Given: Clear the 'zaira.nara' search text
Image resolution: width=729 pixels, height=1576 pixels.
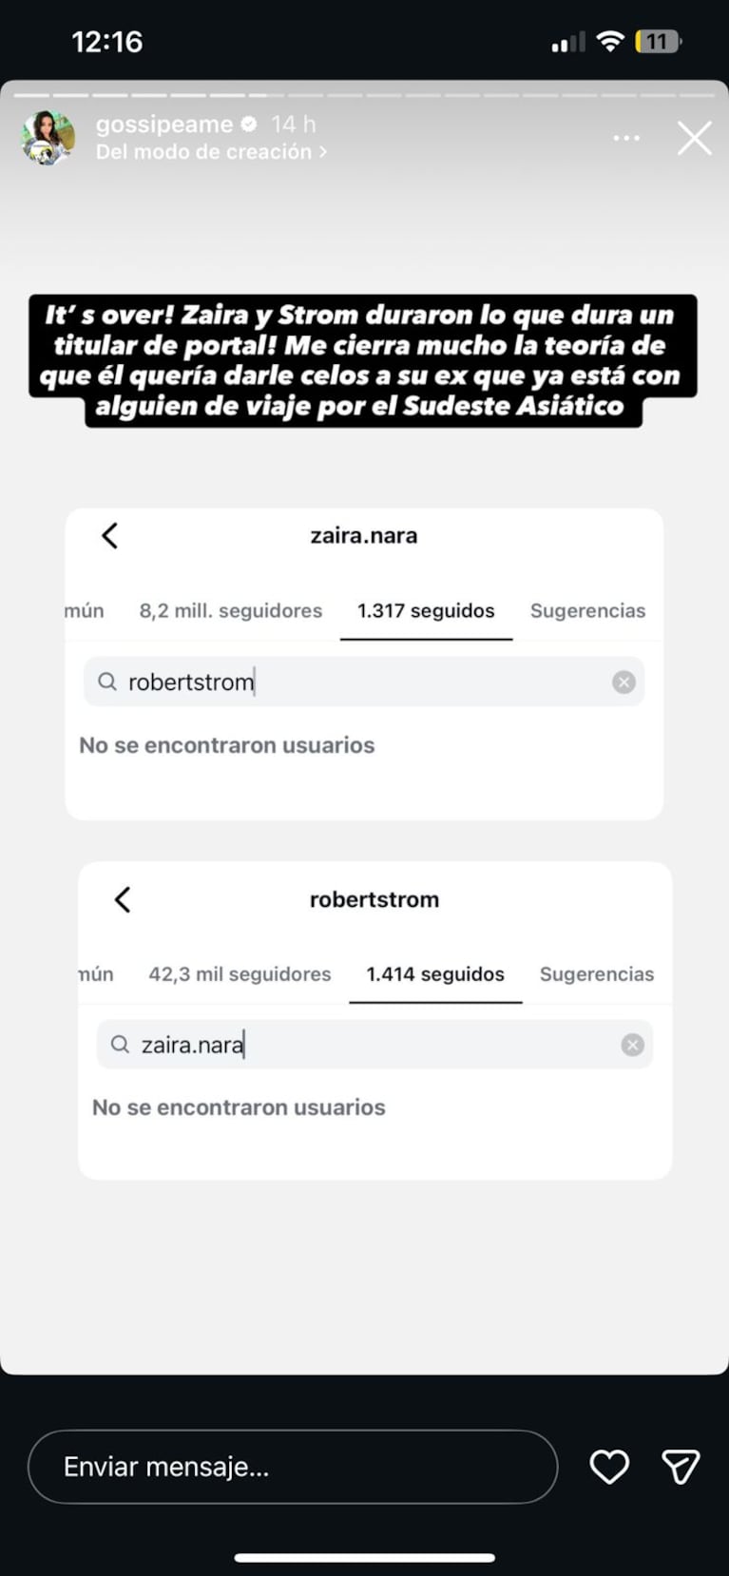Looking at the screenshot, I should pos(632,1045).
